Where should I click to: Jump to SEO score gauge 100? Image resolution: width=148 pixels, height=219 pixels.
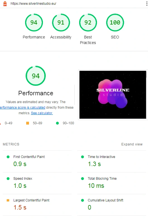pyautogui.click(x=115, y=23)
